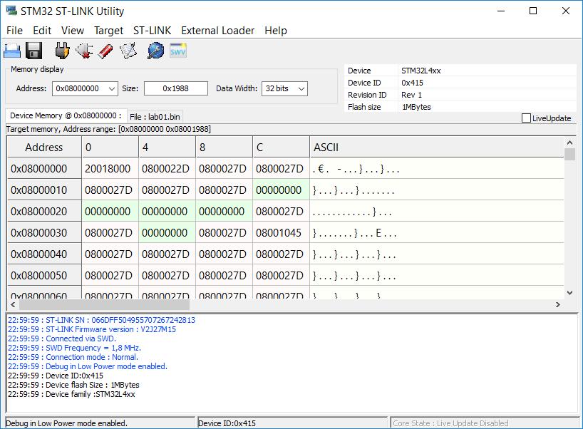The image size is (583, 429).
Task: Click the Program verify toolbar icon
Action: pyautogui.click(x=128, y=51)
